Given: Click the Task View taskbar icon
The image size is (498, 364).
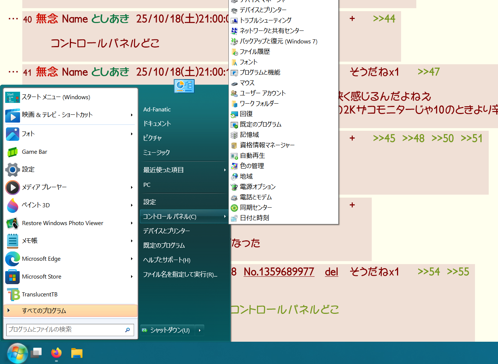Looking at the screenshot, I should 36,352.
